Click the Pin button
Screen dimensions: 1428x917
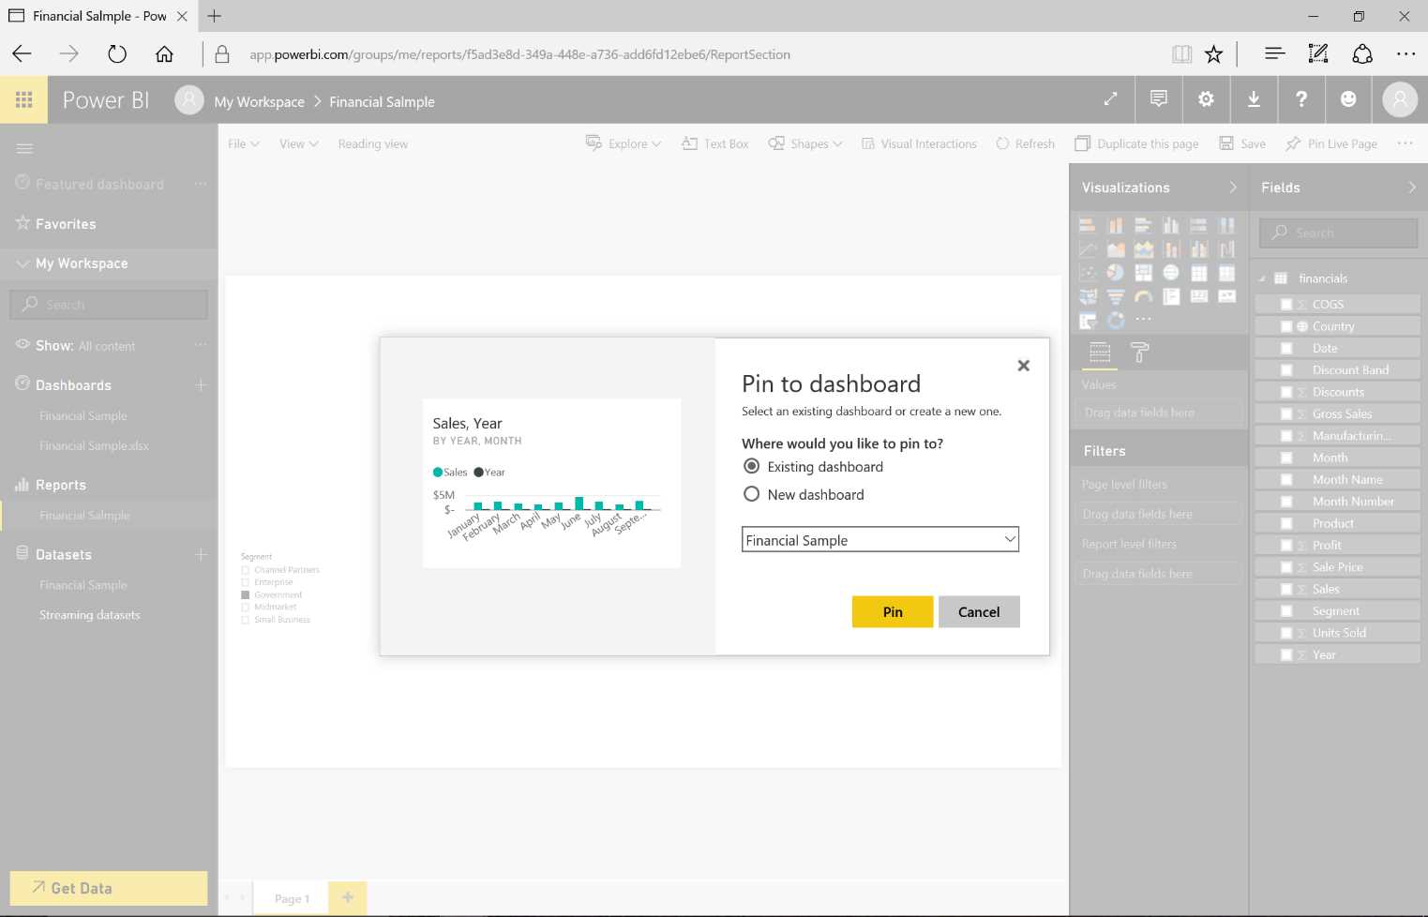tap(891, 611)
